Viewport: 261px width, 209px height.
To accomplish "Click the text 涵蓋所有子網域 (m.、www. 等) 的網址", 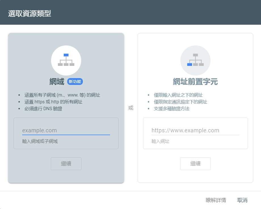I will coord(62,95).
